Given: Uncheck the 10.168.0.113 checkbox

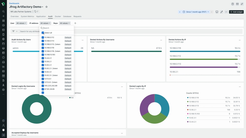Looking at the screenshot, I should (43, 41).
